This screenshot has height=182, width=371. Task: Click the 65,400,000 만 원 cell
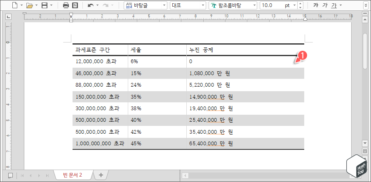[245, 144]
